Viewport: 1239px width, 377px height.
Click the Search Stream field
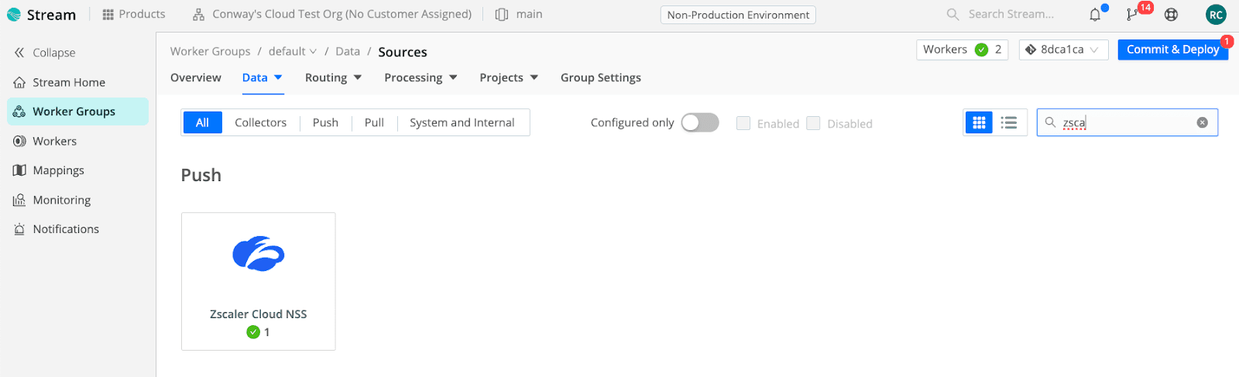[1011, 14]
